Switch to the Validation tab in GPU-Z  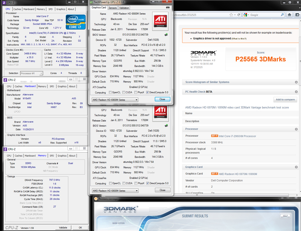(x=124, y=8)
